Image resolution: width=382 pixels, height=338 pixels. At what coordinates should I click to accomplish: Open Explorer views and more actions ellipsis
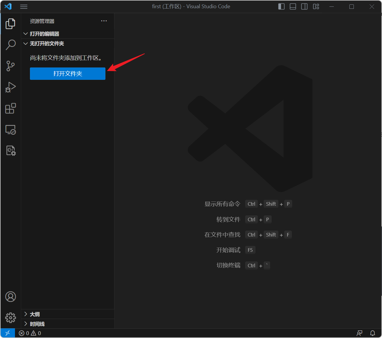pyautogui.click(x=104, y=21)
